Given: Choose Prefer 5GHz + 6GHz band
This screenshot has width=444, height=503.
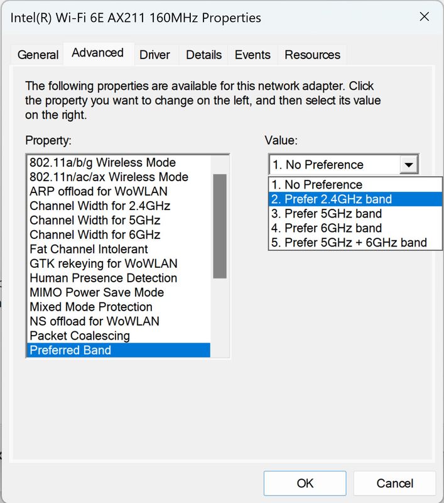Looking at the screenshot, I should click(349, 243).
